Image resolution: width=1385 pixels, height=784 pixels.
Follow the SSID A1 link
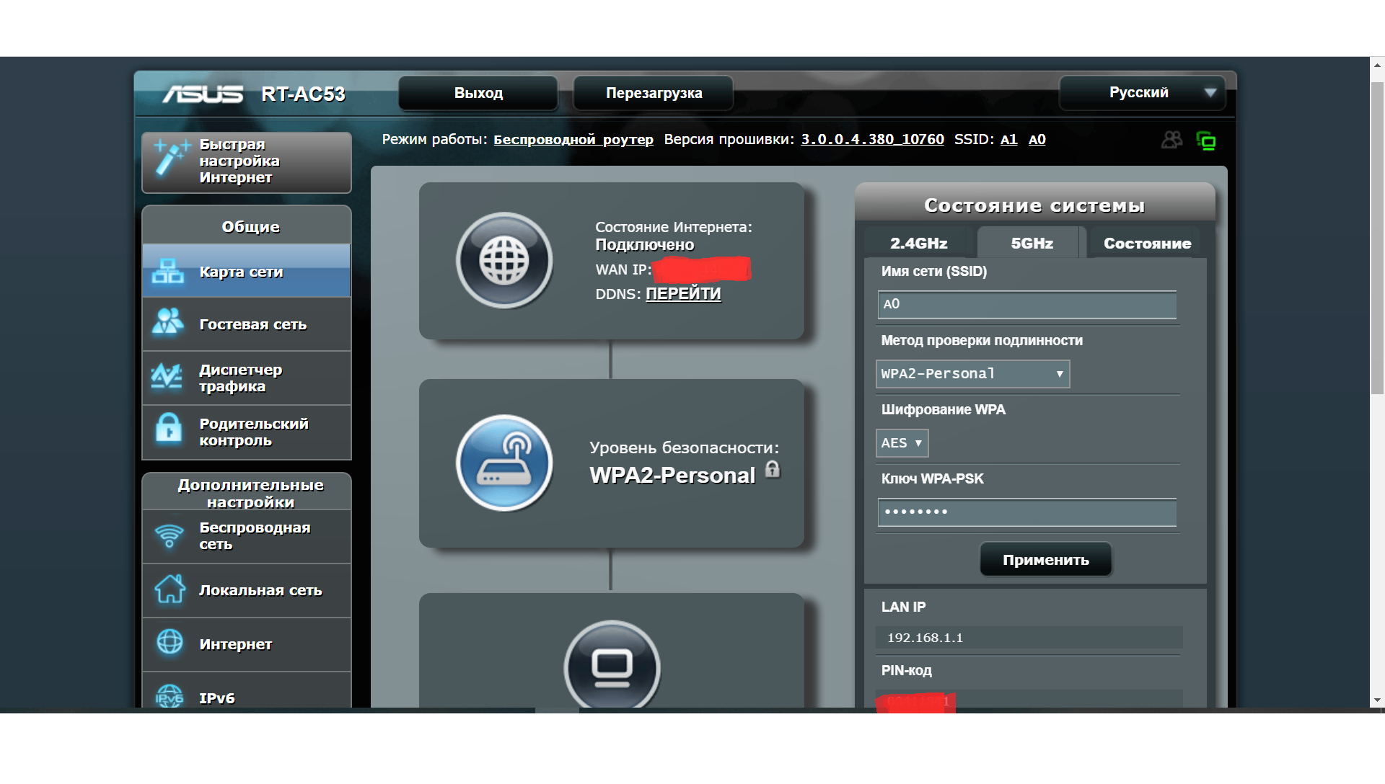[x=1008, y=140]
